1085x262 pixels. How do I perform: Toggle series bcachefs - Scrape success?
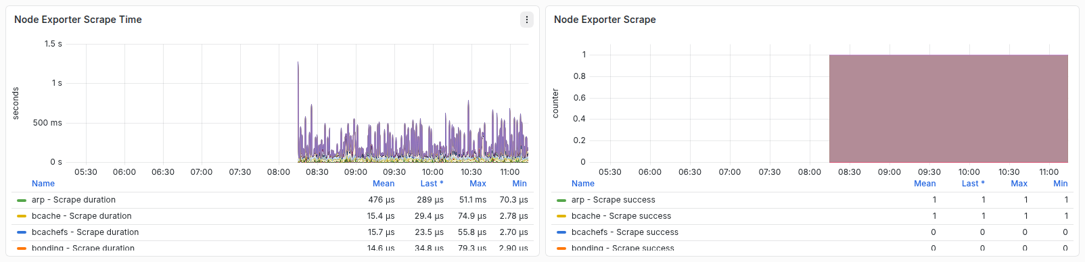coord(625,232)
